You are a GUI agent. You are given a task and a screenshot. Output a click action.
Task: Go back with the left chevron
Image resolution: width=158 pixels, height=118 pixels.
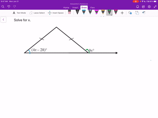click(3, 20)
